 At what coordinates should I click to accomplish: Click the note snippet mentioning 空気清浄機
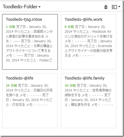coord(89,95)
